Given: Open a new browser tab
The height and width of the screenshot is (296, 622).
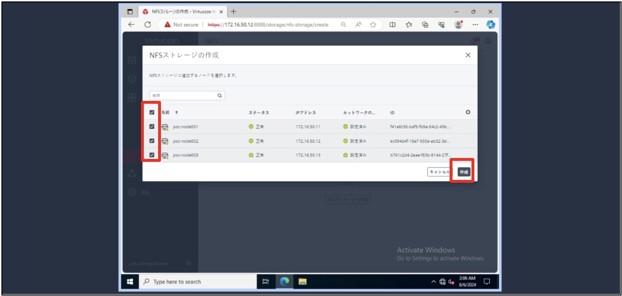Looking at the screenshot, I should point(233,11).
